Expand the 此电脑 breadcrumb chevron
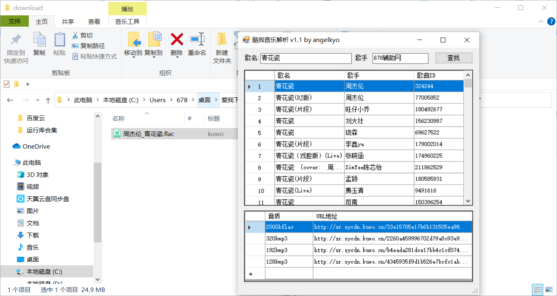This screenshot has width=557, height=296. click(97, 100)
